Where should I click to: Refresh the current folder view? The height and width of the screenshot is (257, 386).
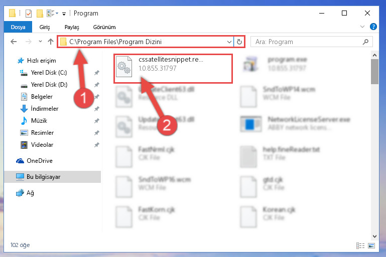239,42
